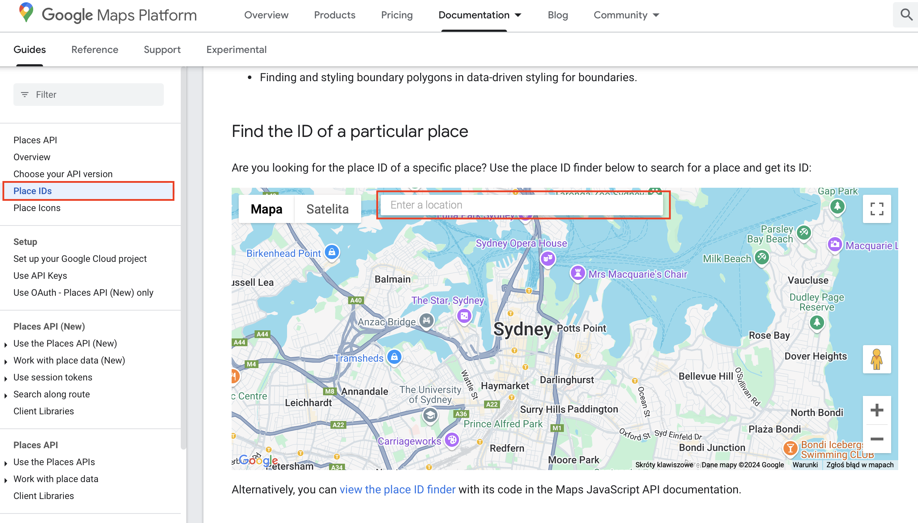Click the Enter a location field

pos(521,205)
